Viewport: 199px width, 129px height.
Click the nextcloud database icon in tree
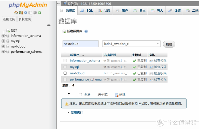click(8, 47)
